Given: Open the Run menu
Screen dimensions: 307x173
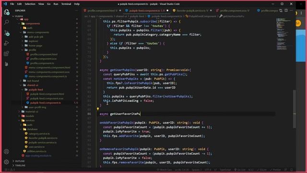Looking at the screenshot, I should (56, 4).
